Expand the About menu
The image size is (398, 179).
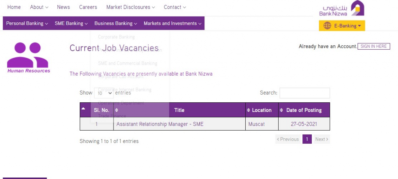point(39,7)
